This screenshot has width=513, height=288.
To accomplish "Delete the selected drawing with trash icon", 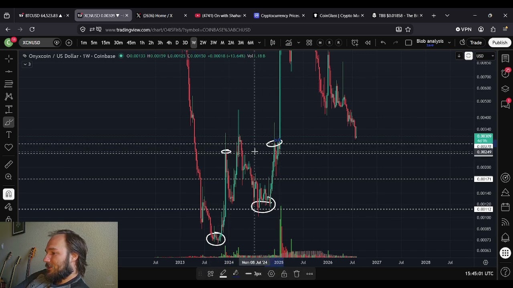I will click(x=297, y=274).
